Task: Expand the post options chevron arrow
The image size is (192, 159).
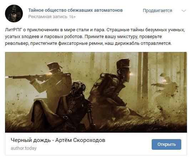Action: (184, 11)
